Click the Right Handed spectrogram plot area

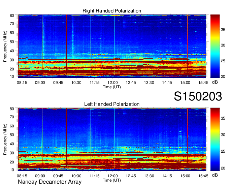112,45
